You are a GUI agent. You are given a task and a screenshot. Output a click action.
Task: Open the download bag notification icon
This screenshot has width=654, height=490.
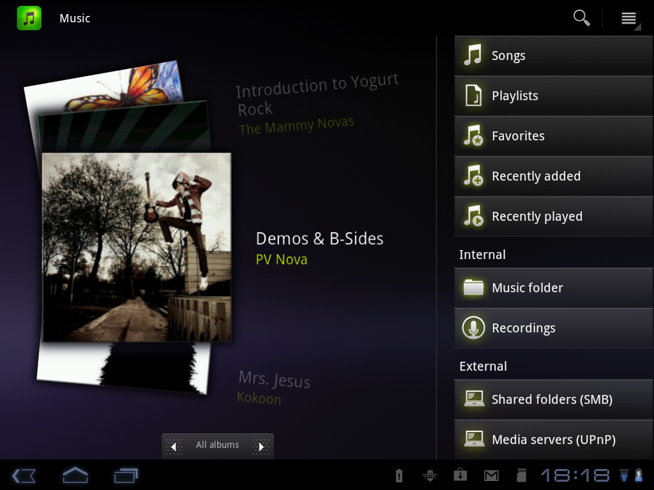[x=460, y=475]
